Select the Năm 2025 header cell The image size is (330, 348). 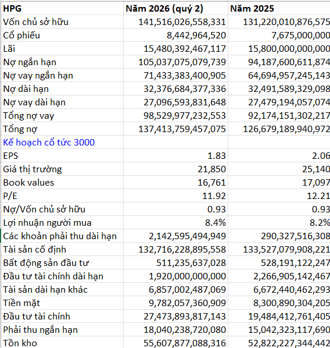[x=279, y=8]
